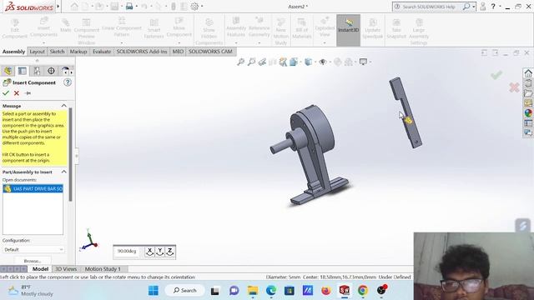Screen dimensions: 534x300
Task: Switch to the Sketch ribbon tab
Action: pos(57,52)
